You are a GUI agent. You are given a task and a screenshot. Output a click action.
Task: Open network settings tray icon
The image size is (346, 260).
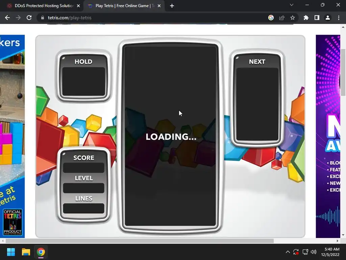[x=305, y=252]
